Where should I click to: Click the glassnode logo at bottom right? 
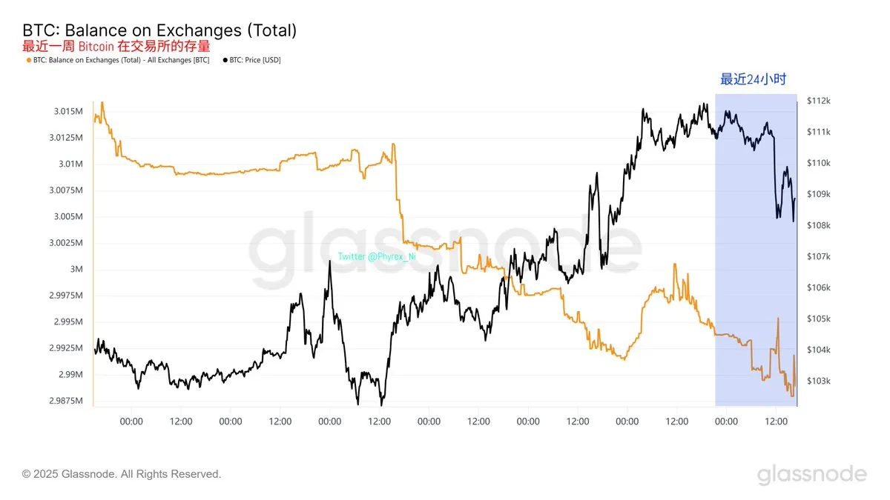(811, 474)
